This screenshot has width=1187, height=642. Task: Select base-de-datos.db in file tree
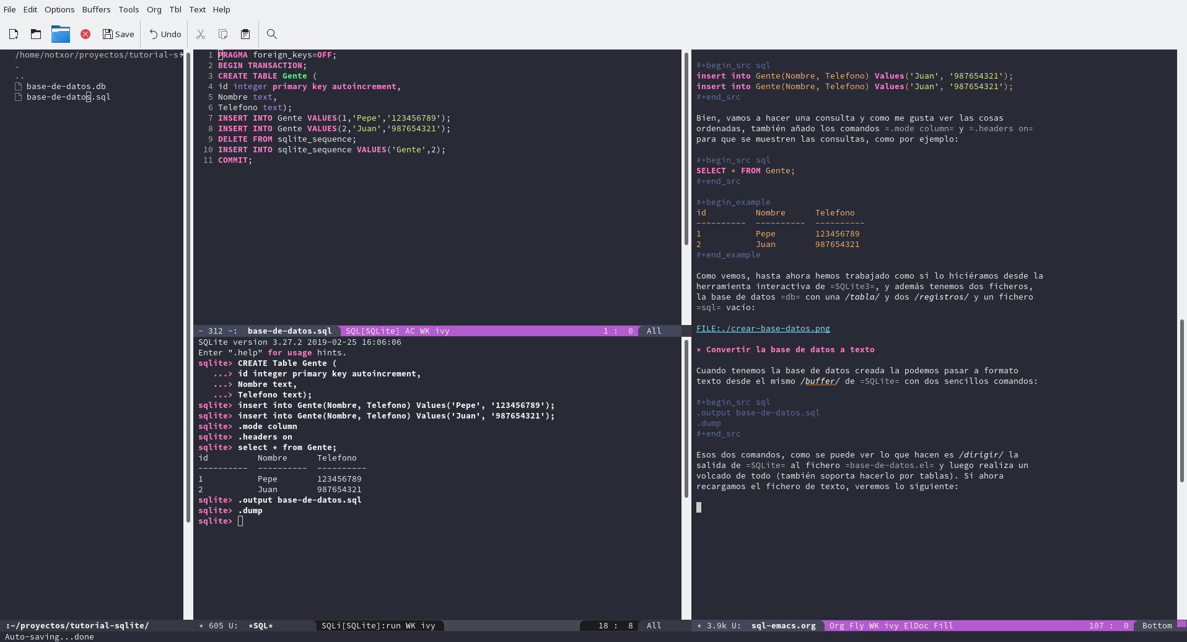point(66,87)
